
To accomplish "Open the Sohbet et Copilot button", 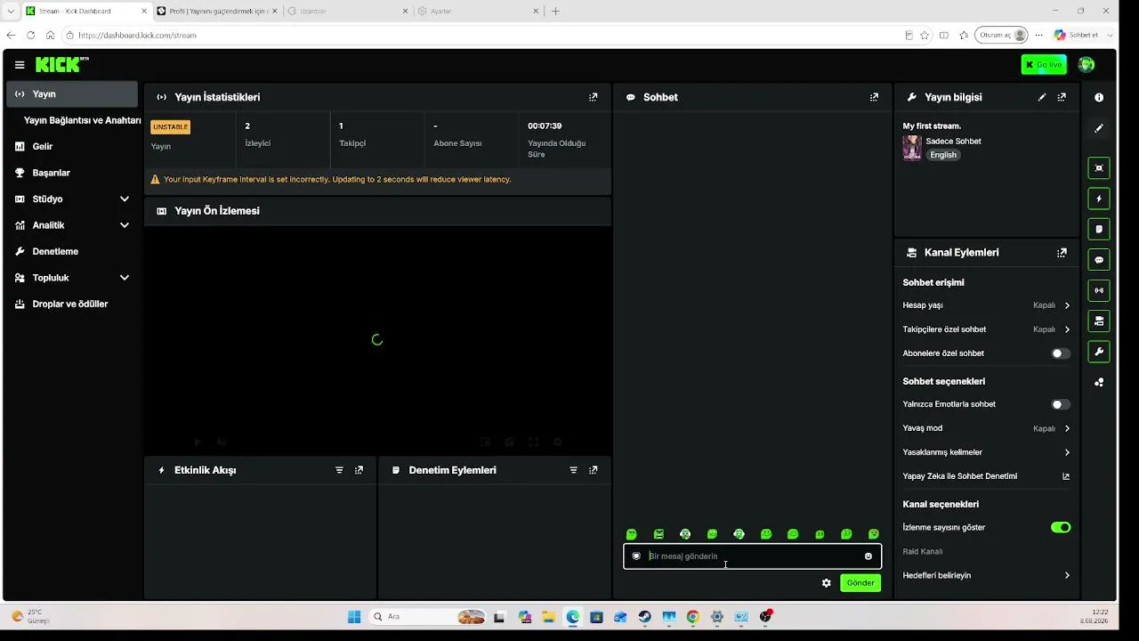I will click(x=1077, y=35).
